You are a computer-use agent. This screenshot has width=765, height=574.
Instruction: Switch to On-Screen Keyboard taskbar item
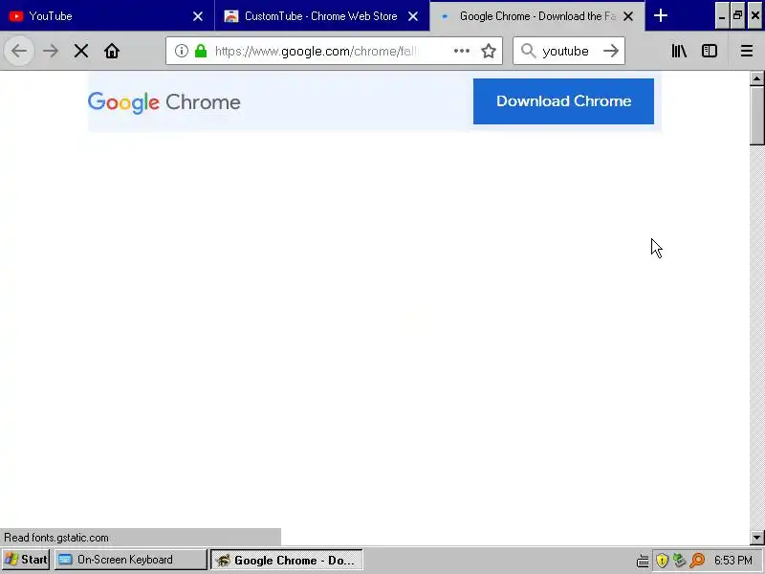(131, 560)
